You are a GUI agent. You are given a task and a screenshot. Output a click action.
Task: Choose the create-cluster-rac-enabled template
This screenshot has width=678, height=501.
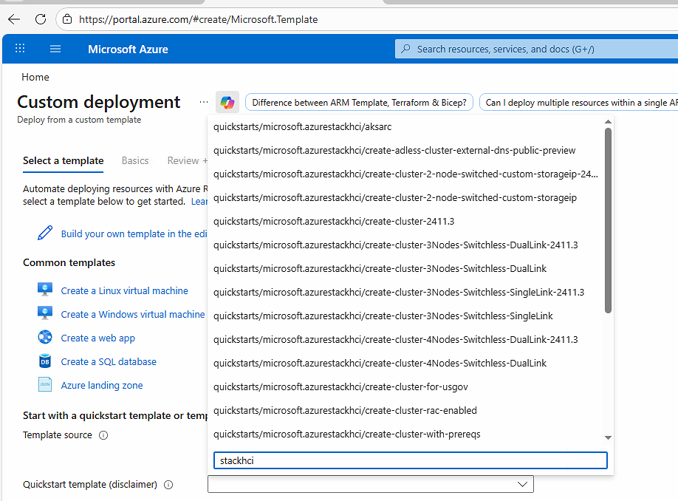[345, 410]
